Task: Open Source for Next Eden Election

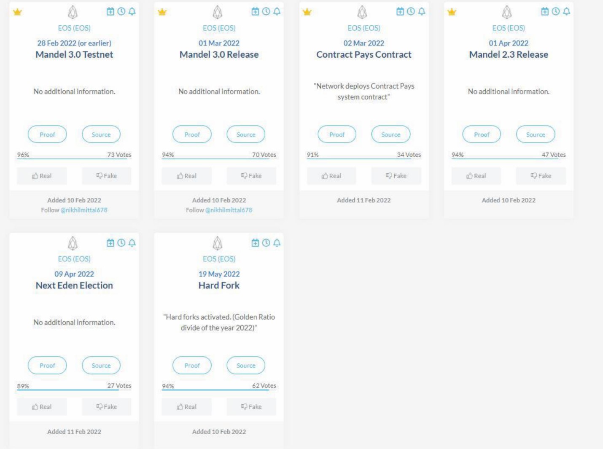Action: click(101, 366)
